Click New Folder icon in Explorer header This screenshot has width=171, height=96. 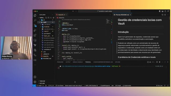(49, 18)
